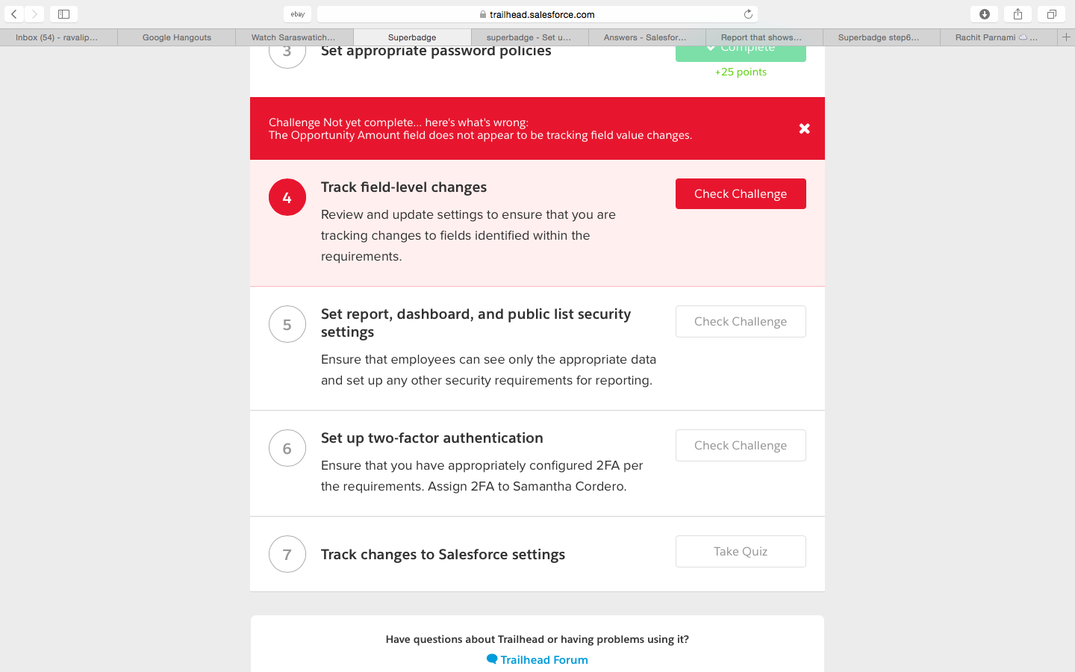Viewport: 1075px width, 672px height.
Task: Open the Safari downloads icon
Action: tap(984, 14)
